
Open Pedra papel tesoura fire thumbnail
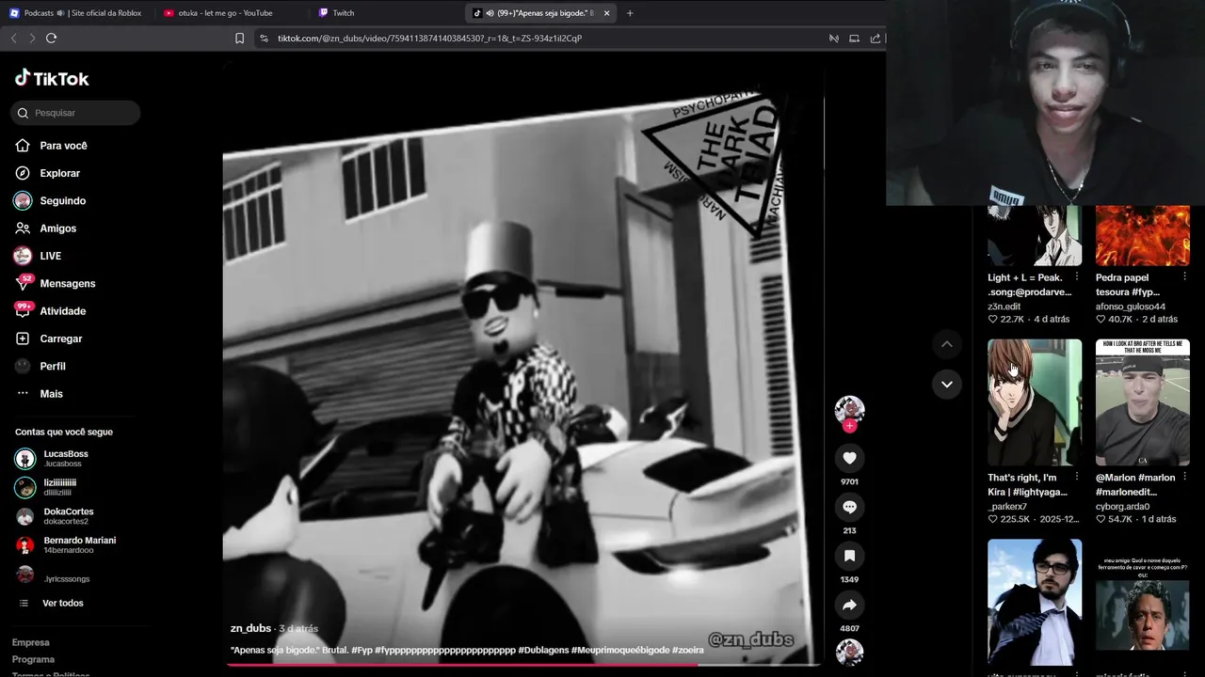point(1143,234)
